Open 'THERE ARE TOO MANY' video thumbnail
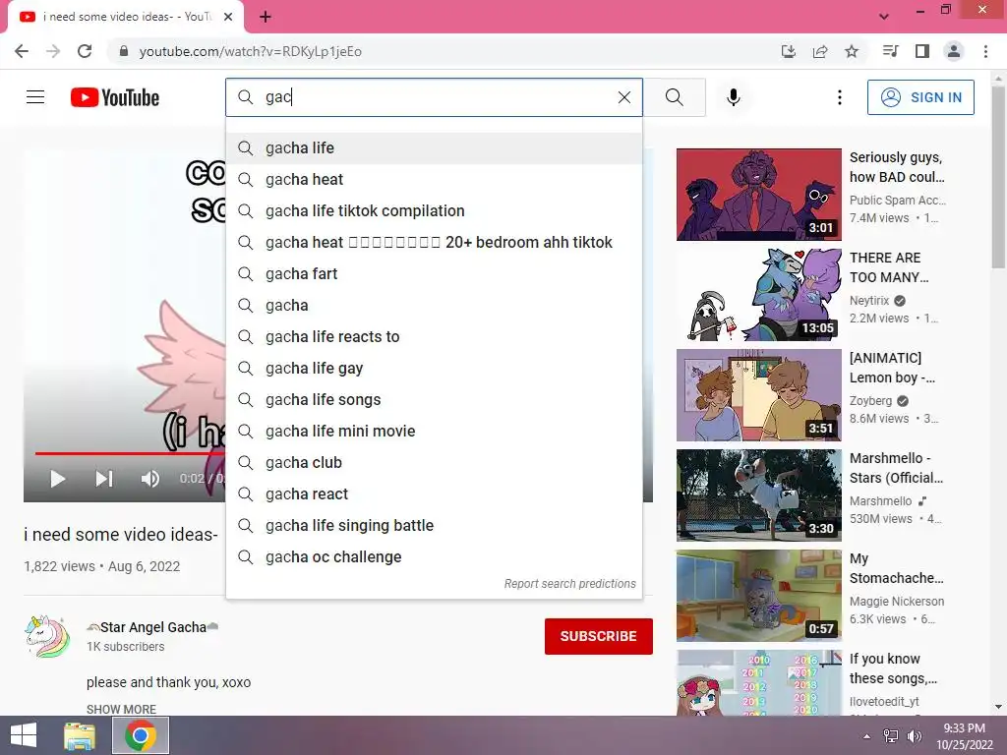The width and height of the screenshot is (1007, 755). point(759,295)
